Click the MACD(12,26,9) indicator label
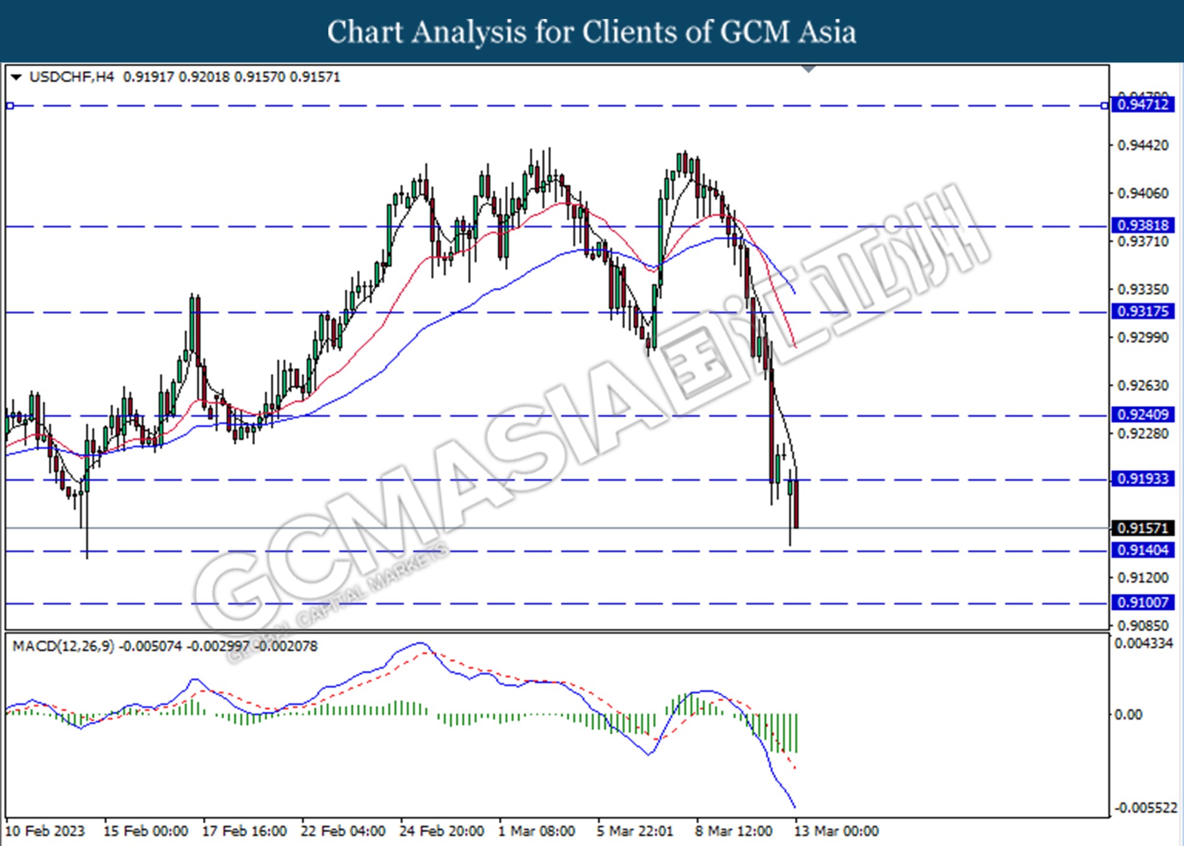The height and width of the screenshot is (846, 1184). [63, 646]
